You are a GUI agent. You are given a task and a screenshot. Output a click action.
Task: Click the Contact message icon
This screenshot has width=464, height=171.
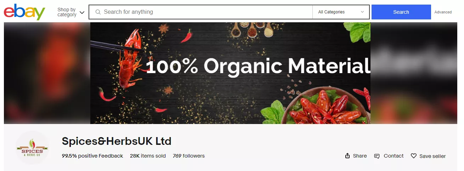click(377, 156)
